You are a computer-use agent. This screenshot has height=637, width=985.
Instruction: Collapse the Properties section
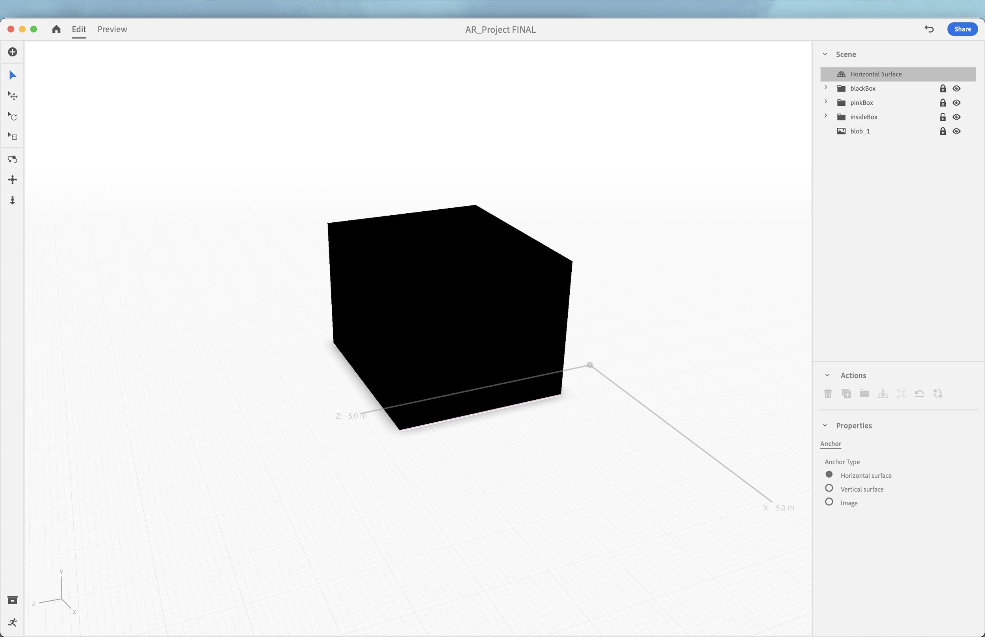[825, 426]
